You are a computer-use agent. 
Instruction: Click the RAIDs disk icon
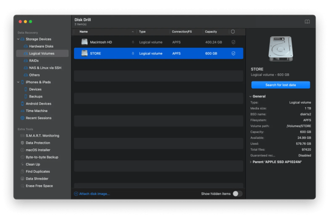pyautogui.click(x=26, y=61)
